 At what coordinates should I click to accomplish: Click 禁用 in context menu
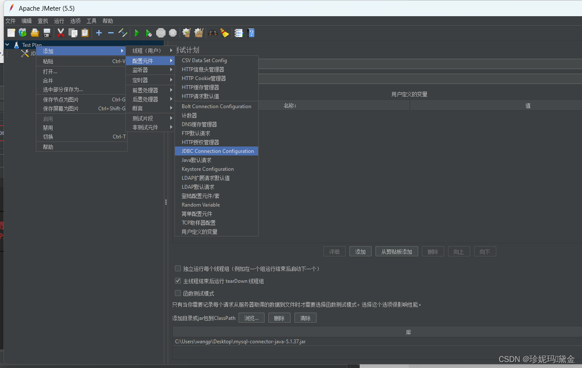point(81,128)
